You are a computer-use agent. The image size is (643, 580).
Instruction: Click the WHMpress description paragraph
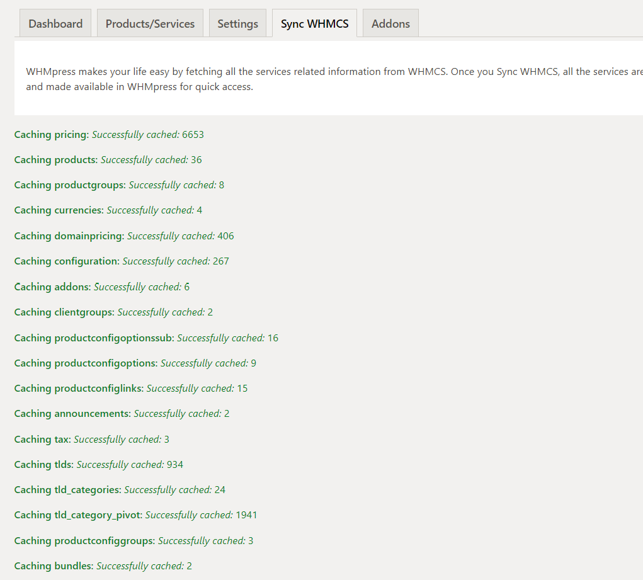click(334, 79)
